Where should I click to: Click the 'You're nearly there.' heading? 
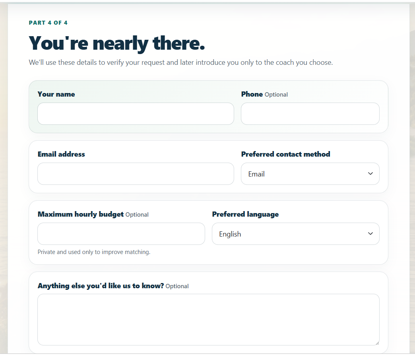pyautogui.click(x=117, y=43)
